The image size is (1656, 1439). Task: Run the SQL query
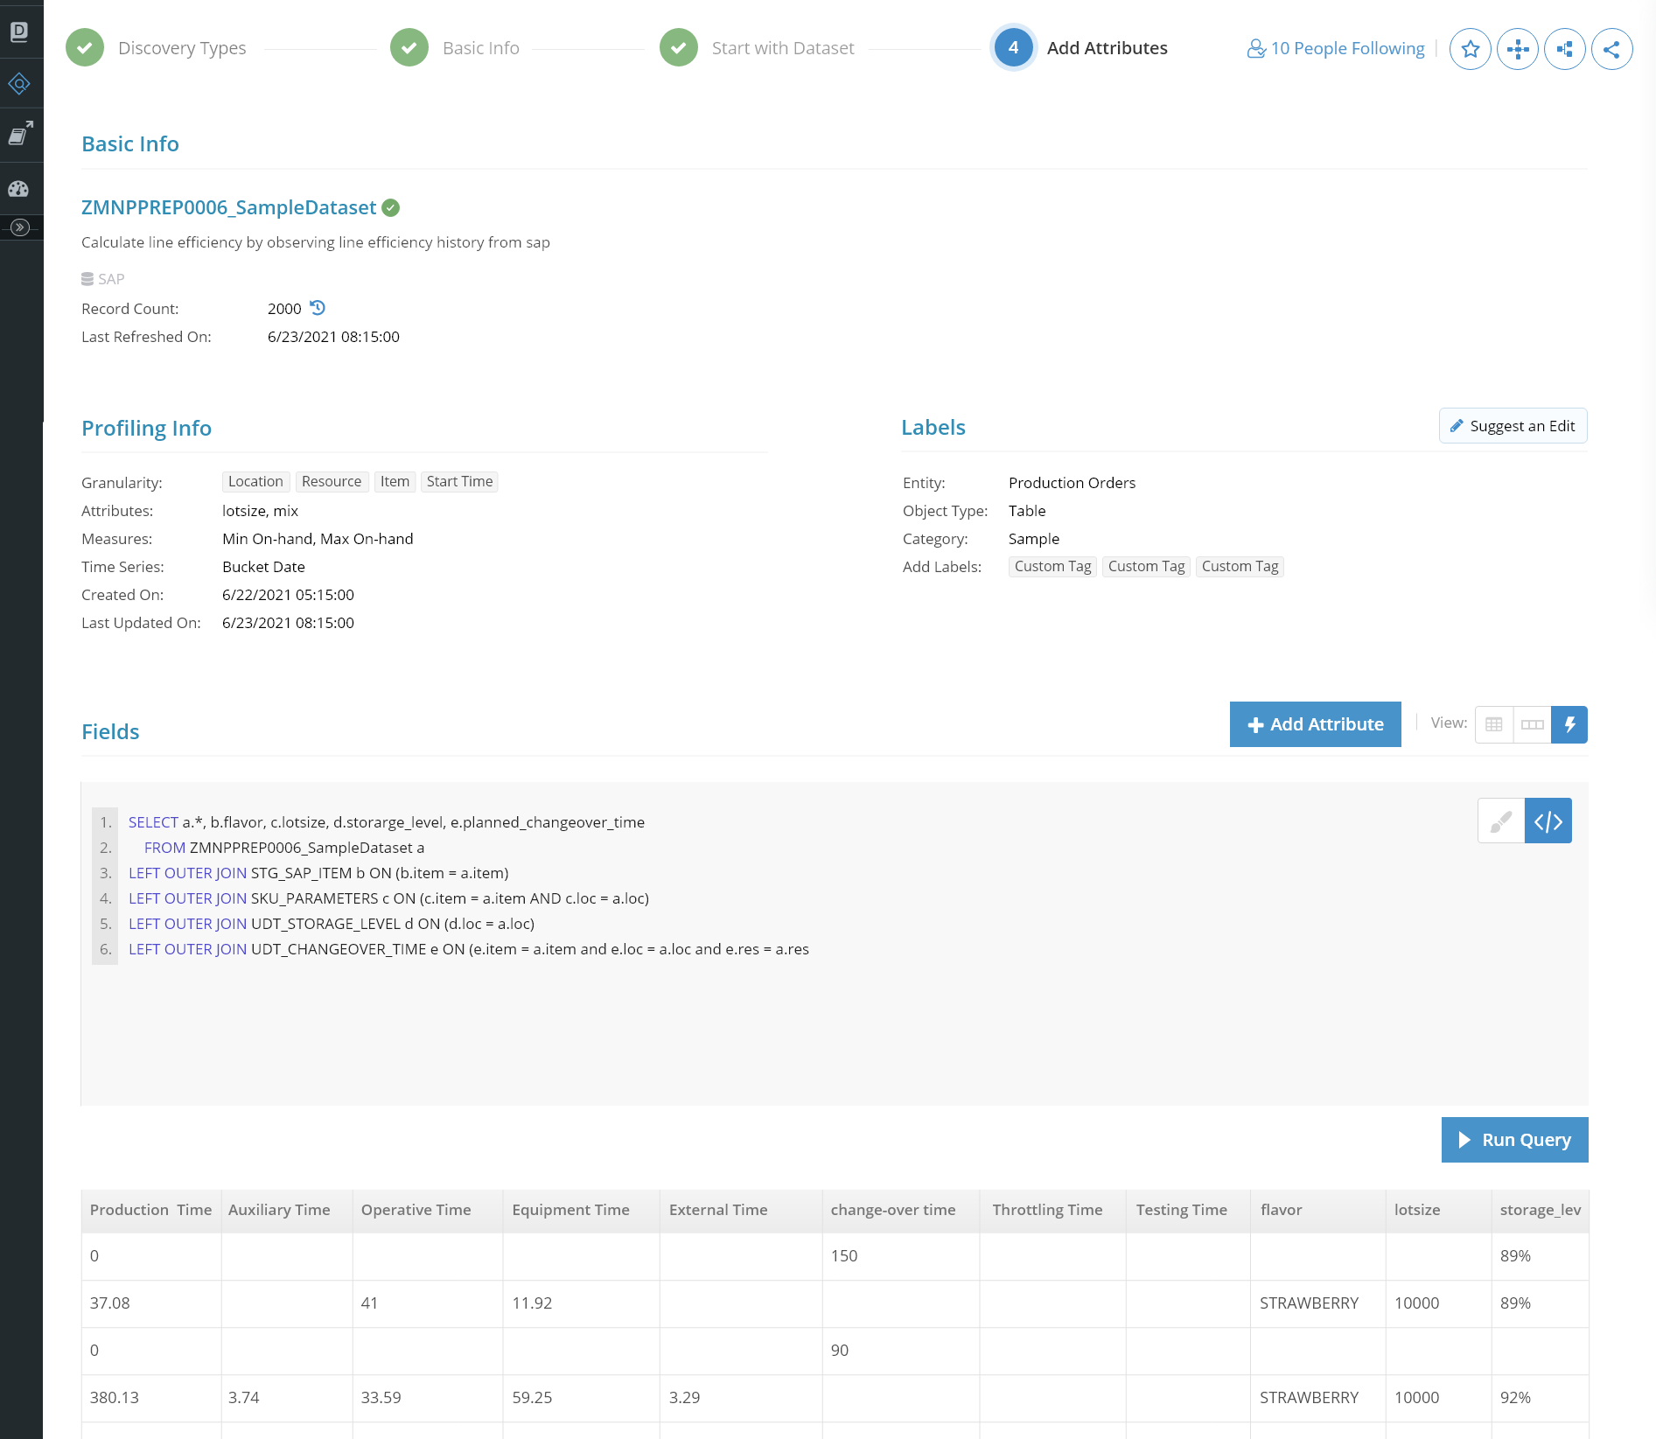coord(1514,1140)
